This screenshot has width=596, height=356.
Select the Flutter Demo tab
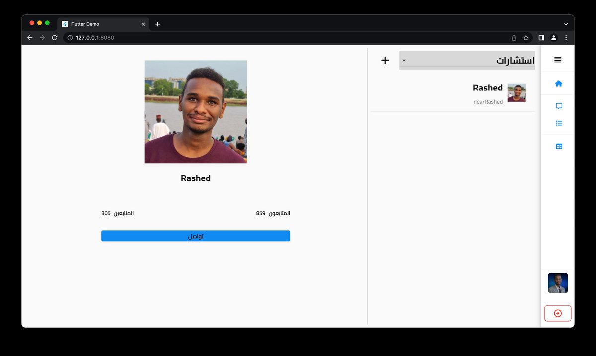tap(103, 24)
